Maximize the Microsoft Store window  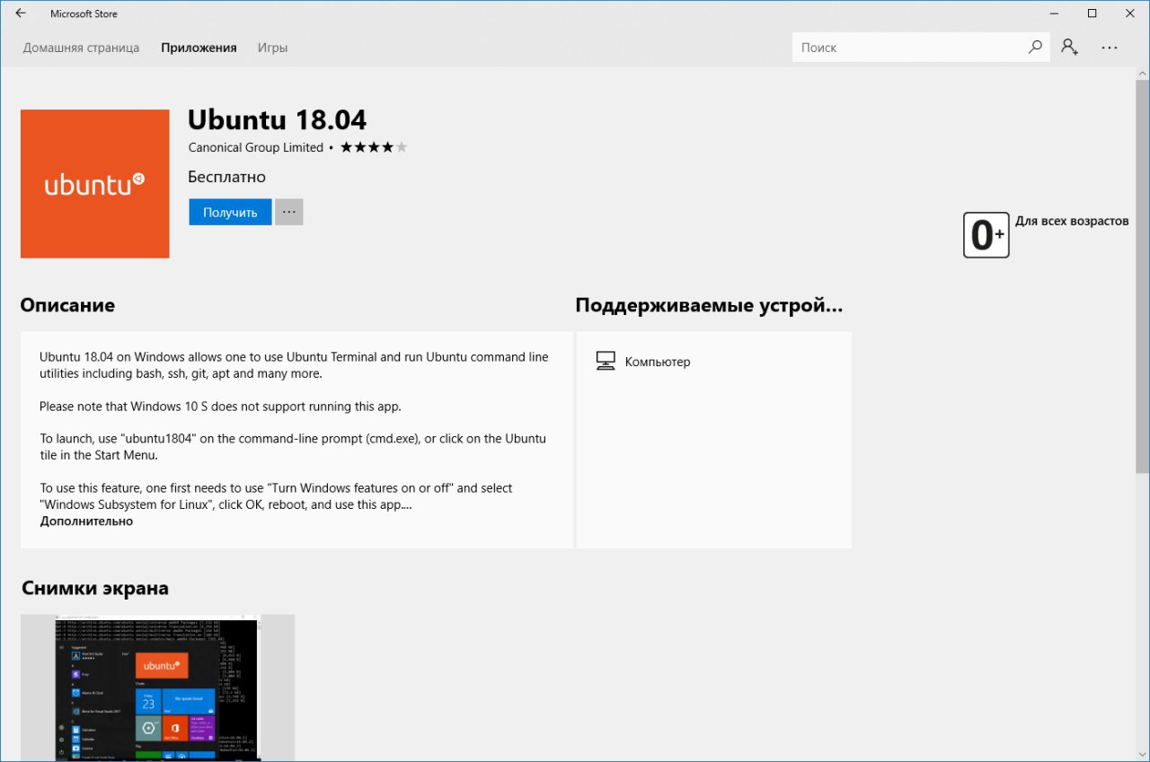pyautogui.click(x=1092, y=13)
